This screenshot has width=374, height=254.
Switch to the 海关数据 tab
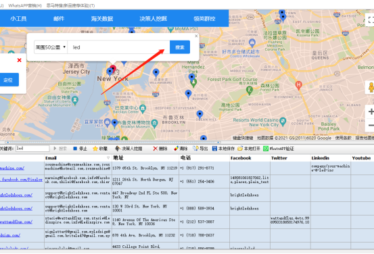coord(102,19)
